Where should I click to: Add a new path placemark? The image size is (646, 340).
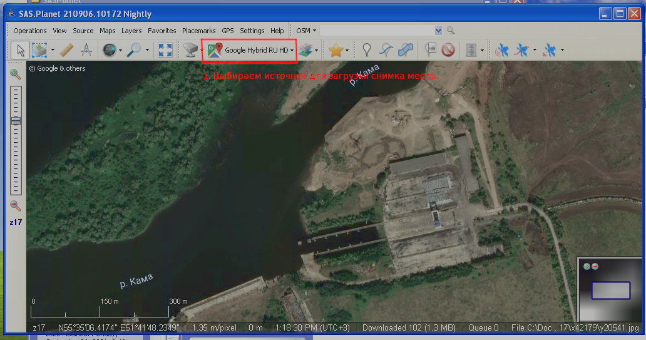[387, 50]
